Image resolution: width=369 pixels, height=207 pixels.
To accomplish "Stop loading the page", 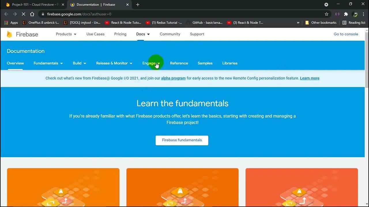I will point(24,14).
